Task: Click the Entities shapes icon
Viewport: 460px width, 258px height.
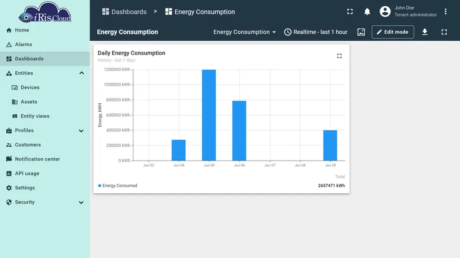Action: 9,73
